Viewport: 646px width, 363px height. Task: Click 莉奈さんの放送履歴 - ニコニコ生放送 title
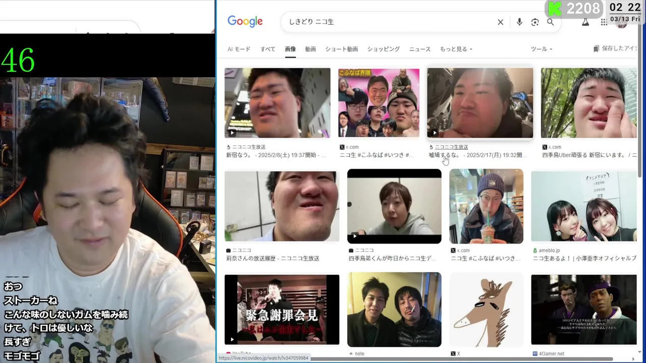tap(273, 258)
